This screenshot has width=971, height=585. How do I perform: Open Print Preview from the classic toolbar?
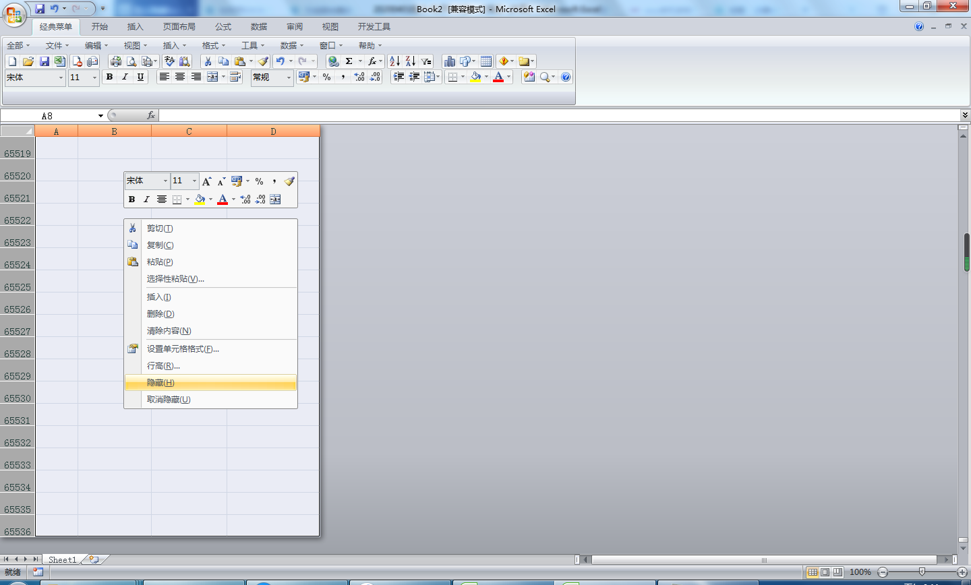(x=131, y=61)
